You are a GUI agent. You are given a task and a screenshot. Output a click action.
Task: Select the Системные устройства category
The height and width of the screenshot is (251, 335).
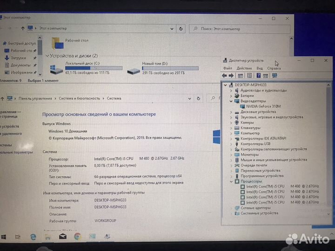click(259, 213)
